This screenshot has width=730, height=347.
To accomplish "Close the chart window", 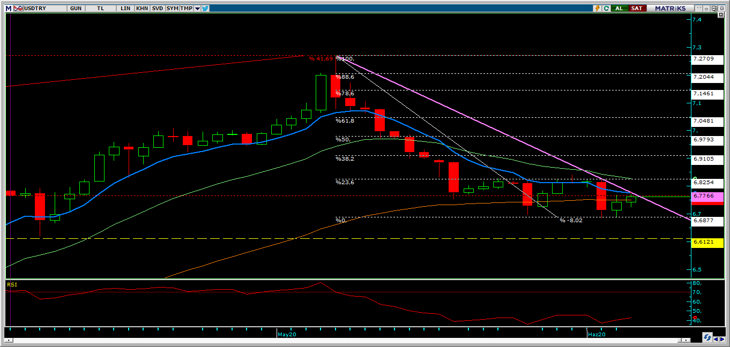I will [x=722, y=8].
